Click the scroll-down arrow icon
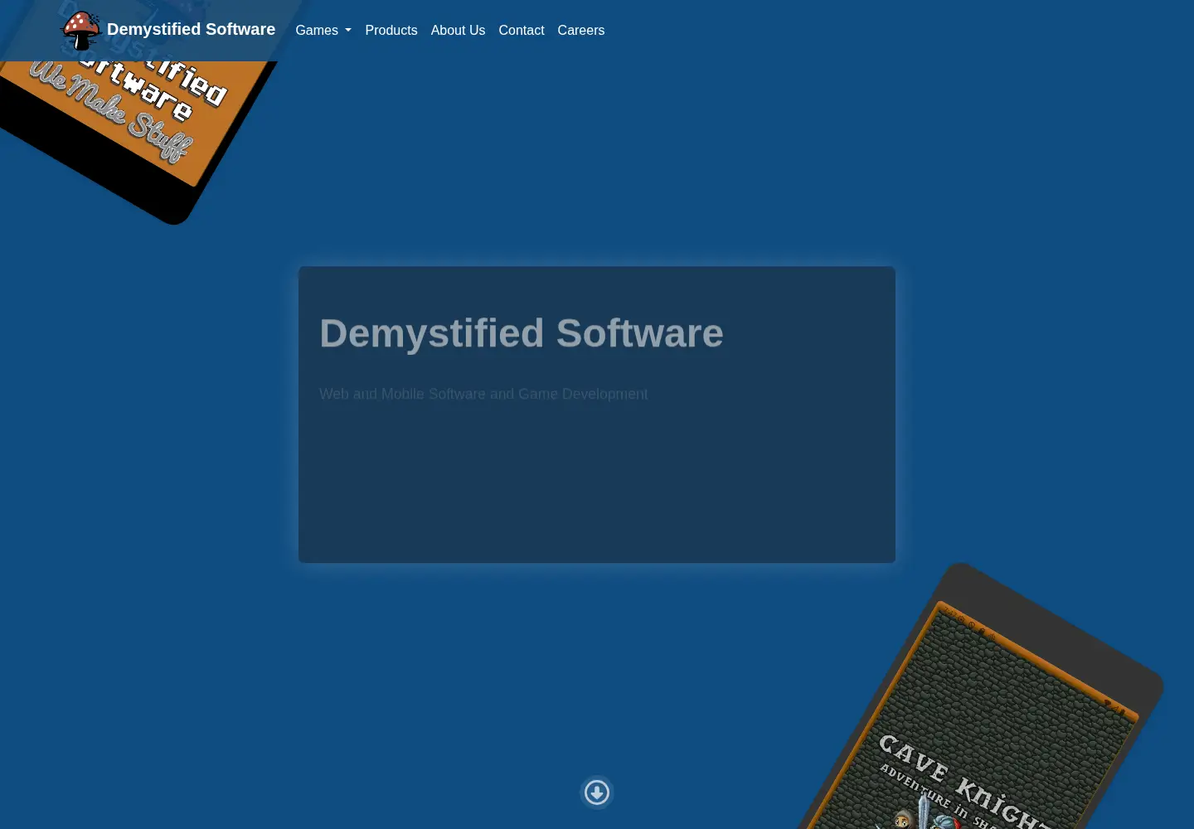The image size is (1194, 829). point(597,793)
